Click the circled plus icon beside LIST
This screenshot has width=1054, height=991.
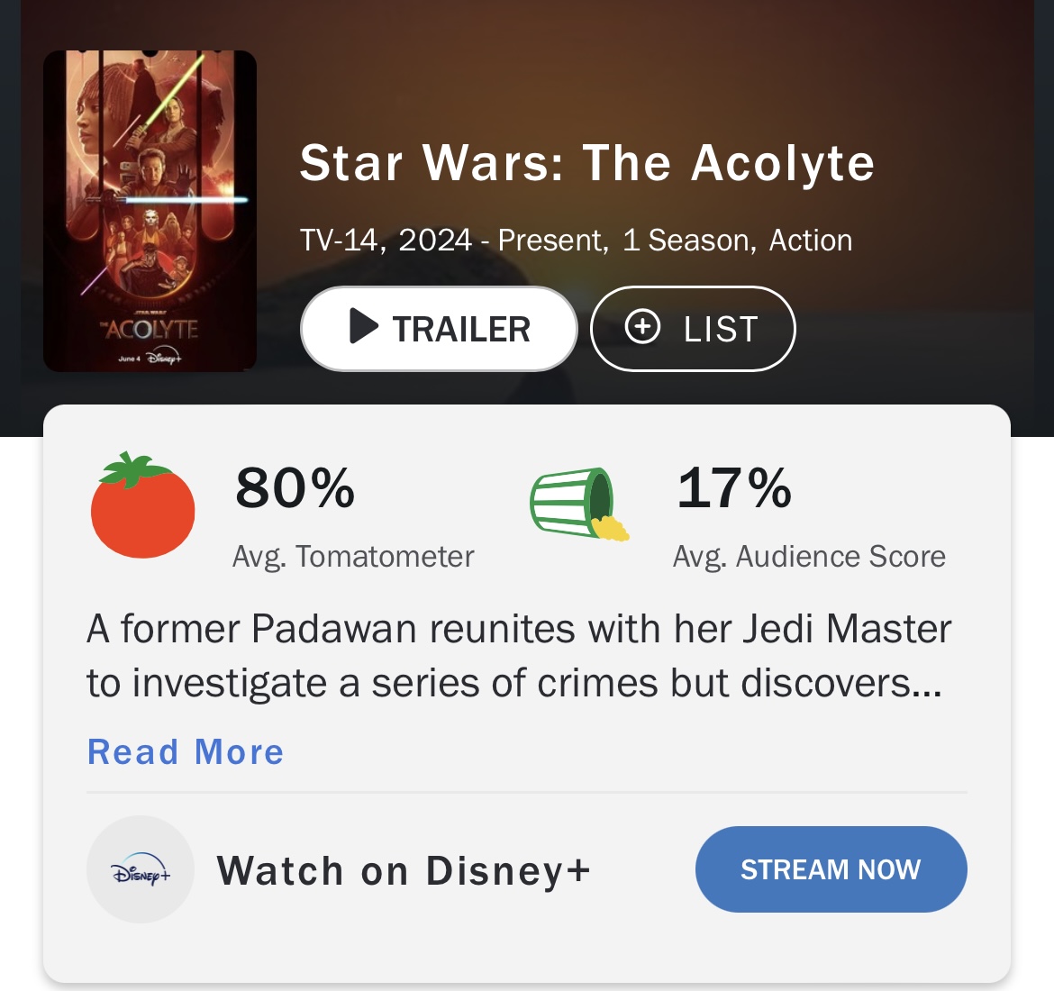point(642,327)
